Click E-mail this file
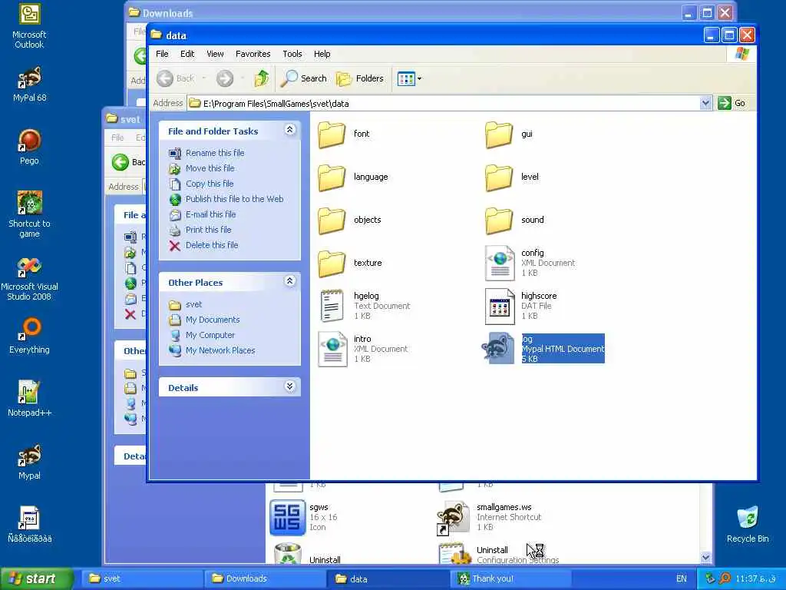 click(x=210, y=215)
